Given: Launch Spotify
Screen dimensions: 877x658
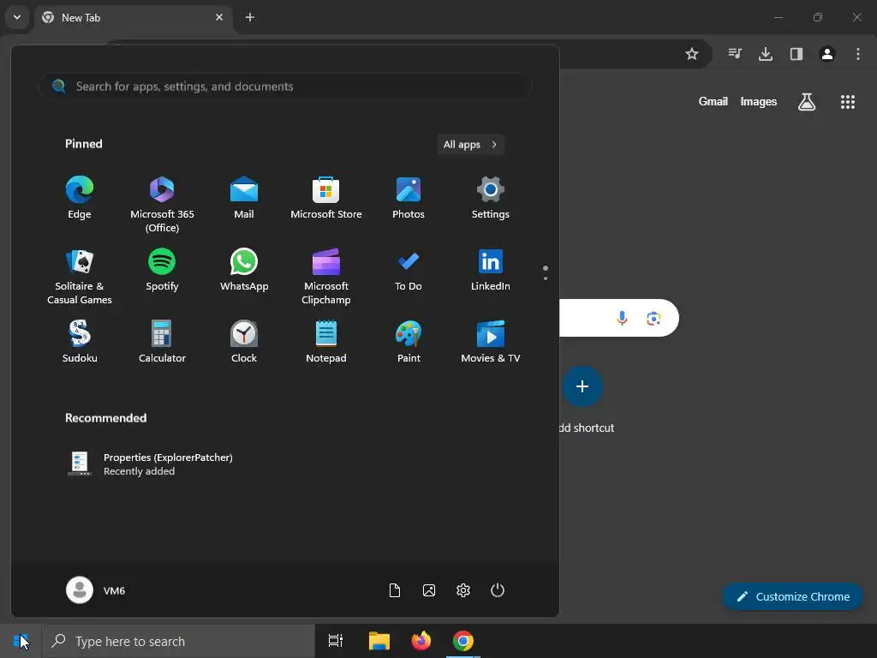Looking at the screenshot, I should [162, 270].
